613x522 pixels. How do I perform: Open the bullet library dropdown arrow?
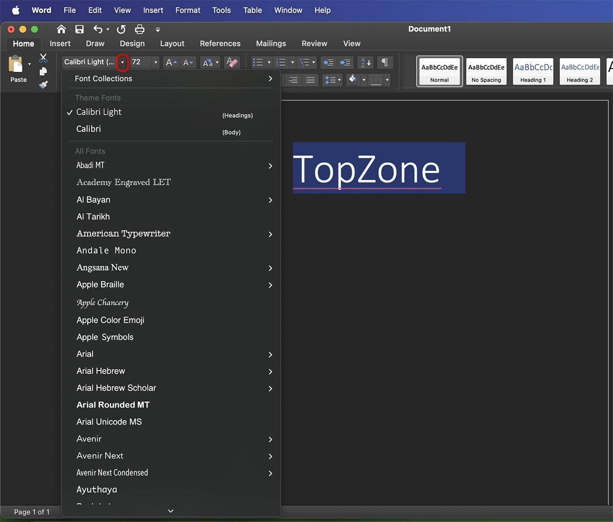[x=269, y=62]
